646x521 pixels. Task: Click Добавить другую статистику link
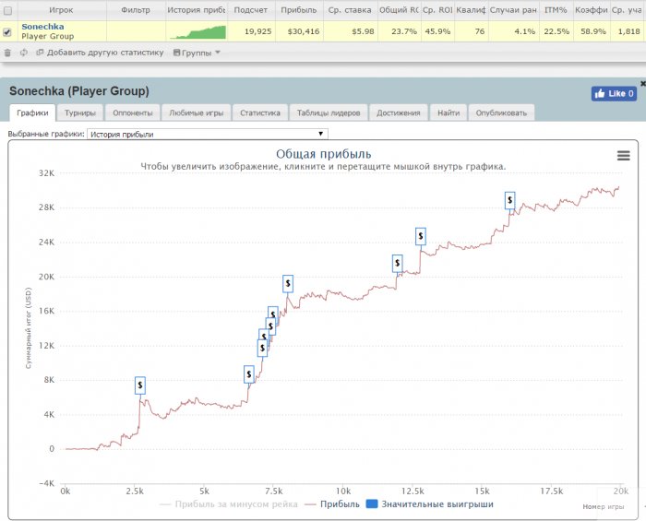(x=100, y=53)
